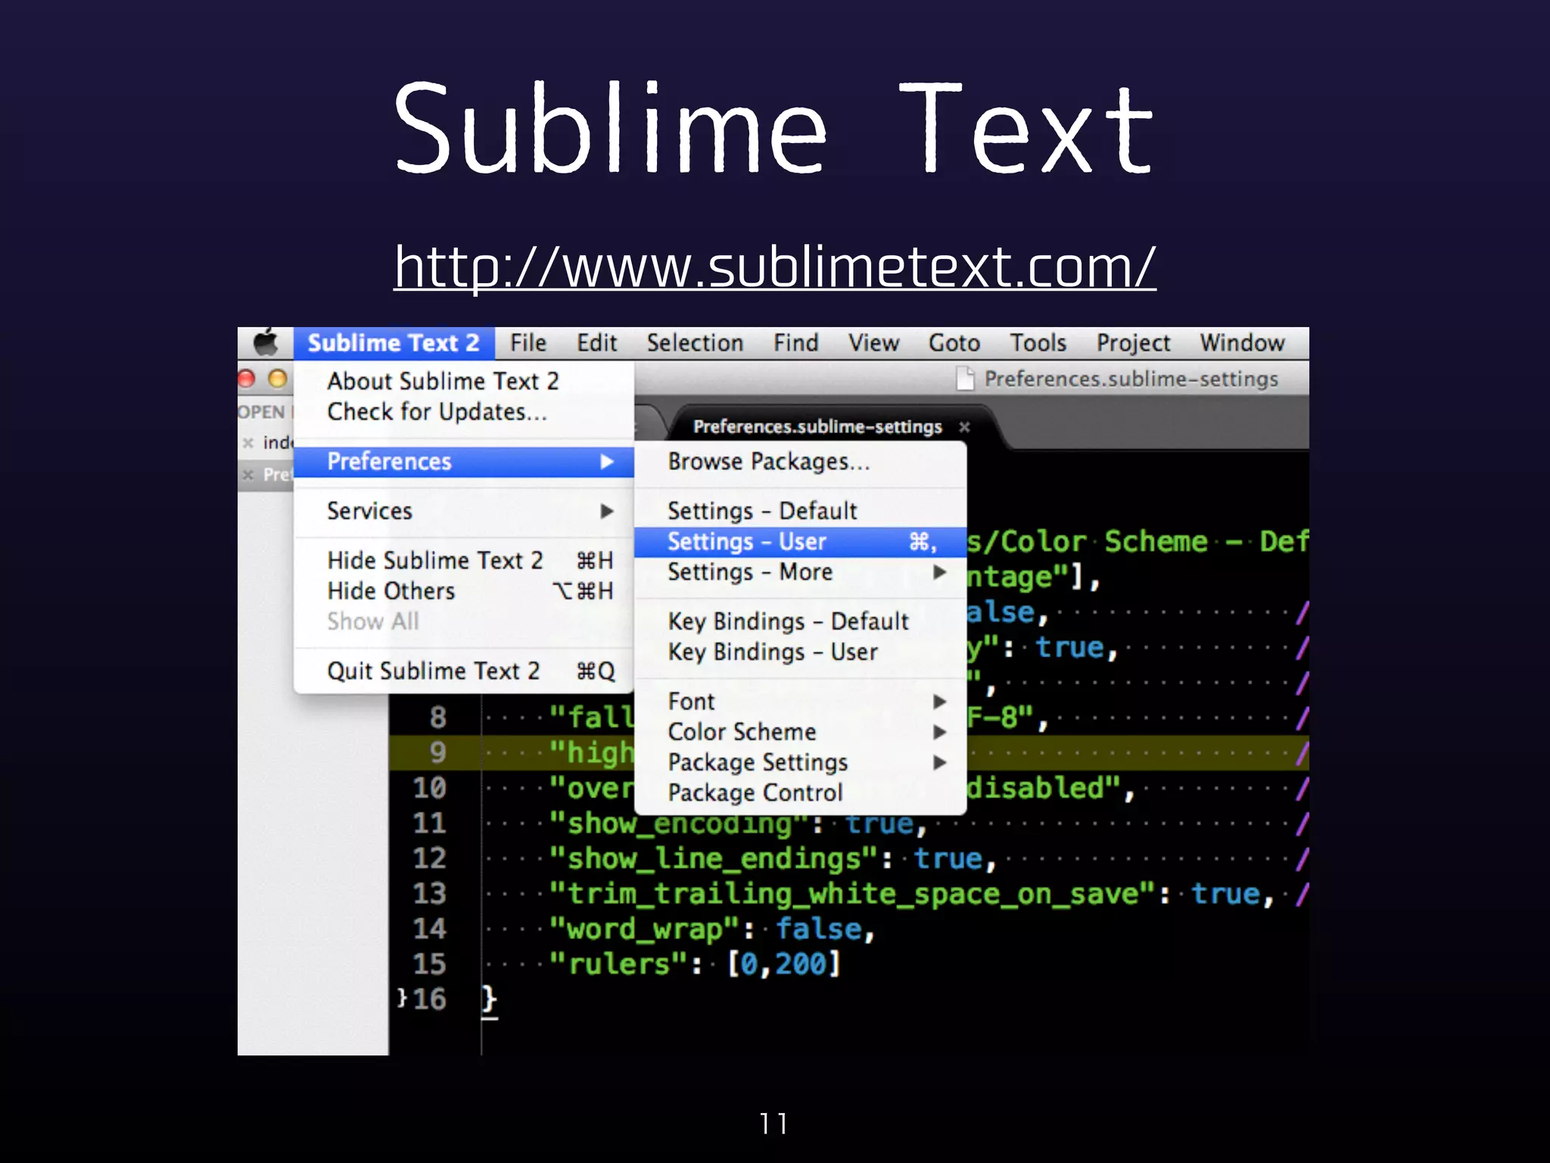The width and height of the screenshot is (1550, 1163).
Task: Click the red close window button
Action: [x=247, y=378]
